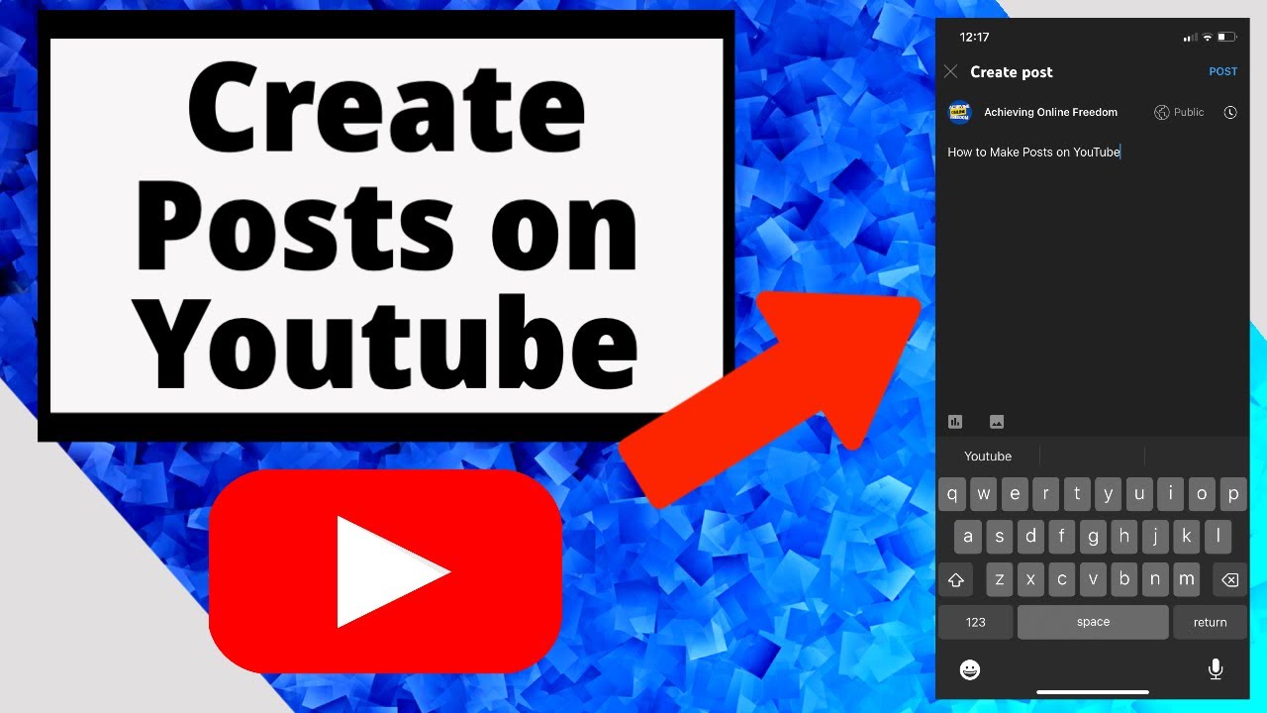The image size is (1267, 713).
Task: Tap the q key
Action: pos(952,493)
